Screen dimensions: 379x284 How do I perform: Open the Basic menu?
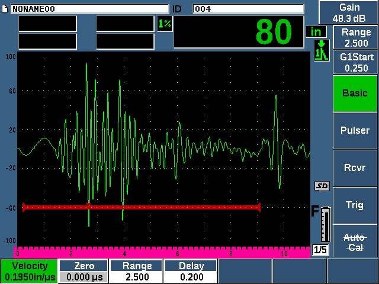click(x=355, y=93)
